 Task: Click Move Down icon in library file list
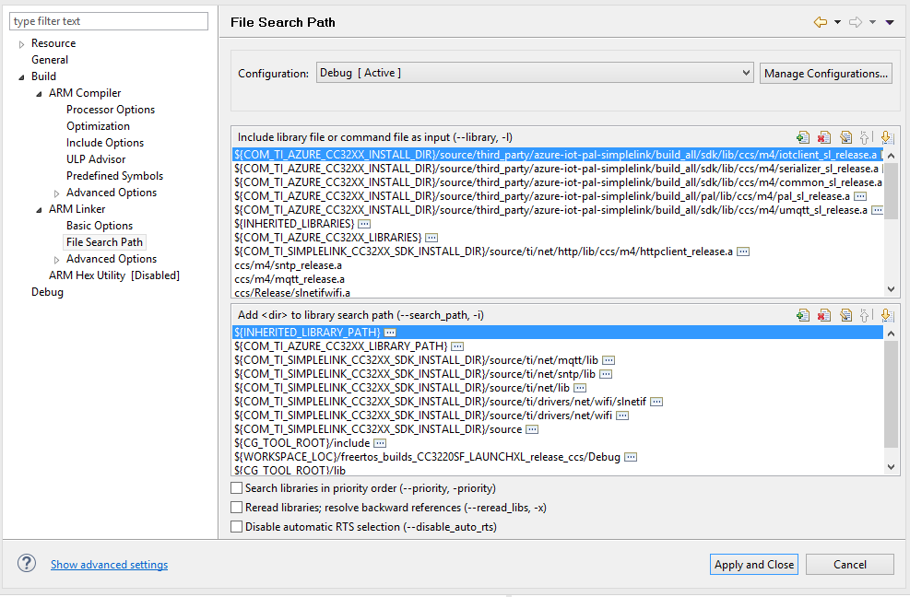pos(886,137)
